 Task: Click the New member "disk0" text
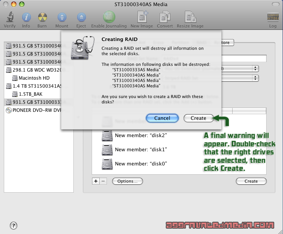click(141, 164)
